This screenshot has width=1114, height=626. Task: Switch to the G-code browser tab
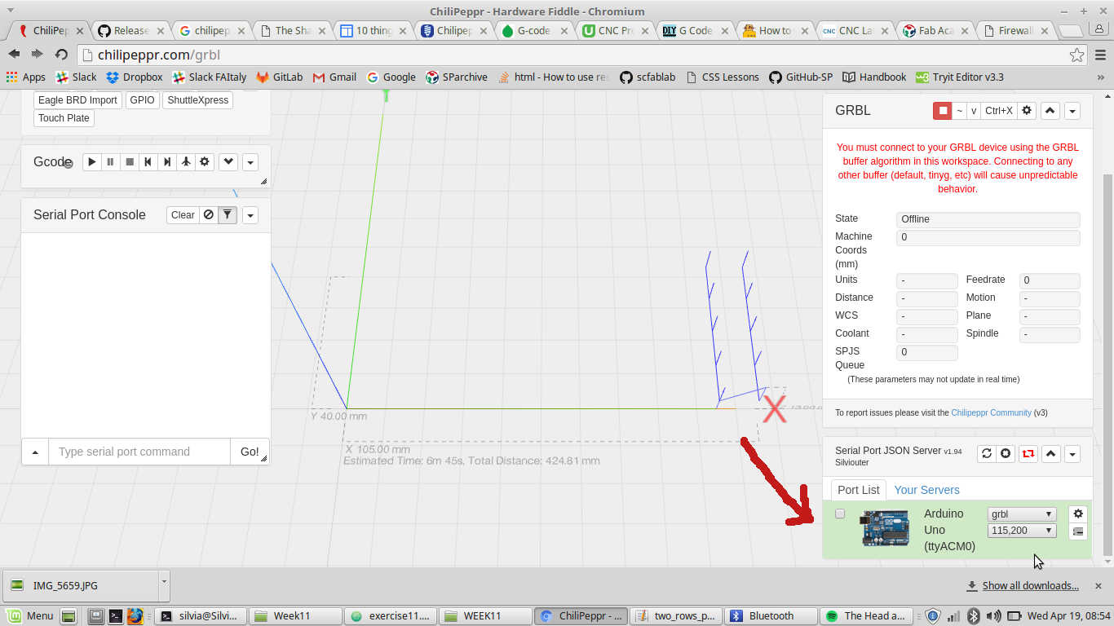click(533, 31)
